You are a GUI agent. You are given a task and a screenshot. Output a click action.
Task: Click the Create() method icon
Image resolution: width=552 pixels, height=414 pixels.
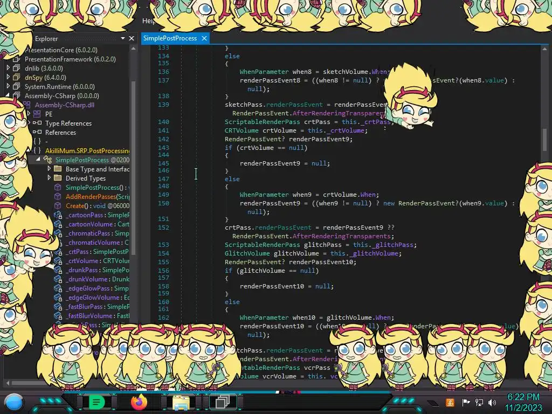(58, 205)
